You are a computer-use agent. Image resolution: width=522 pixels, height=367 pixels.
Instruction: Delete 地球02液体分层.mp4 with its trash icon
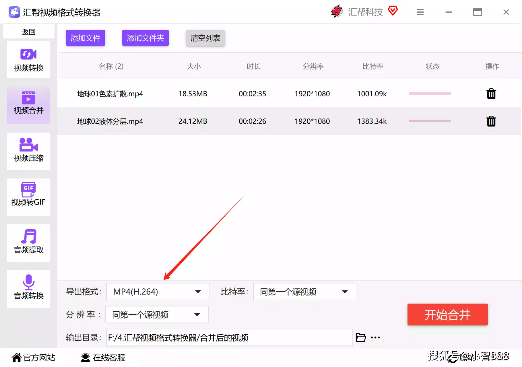(x=491, y=121)
